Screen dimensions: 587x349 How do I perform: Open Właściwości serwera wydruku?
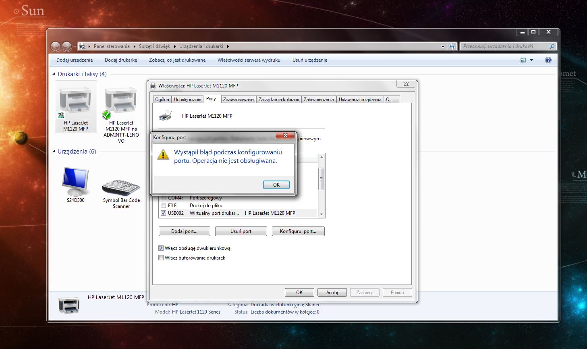[x=249, y=60]
